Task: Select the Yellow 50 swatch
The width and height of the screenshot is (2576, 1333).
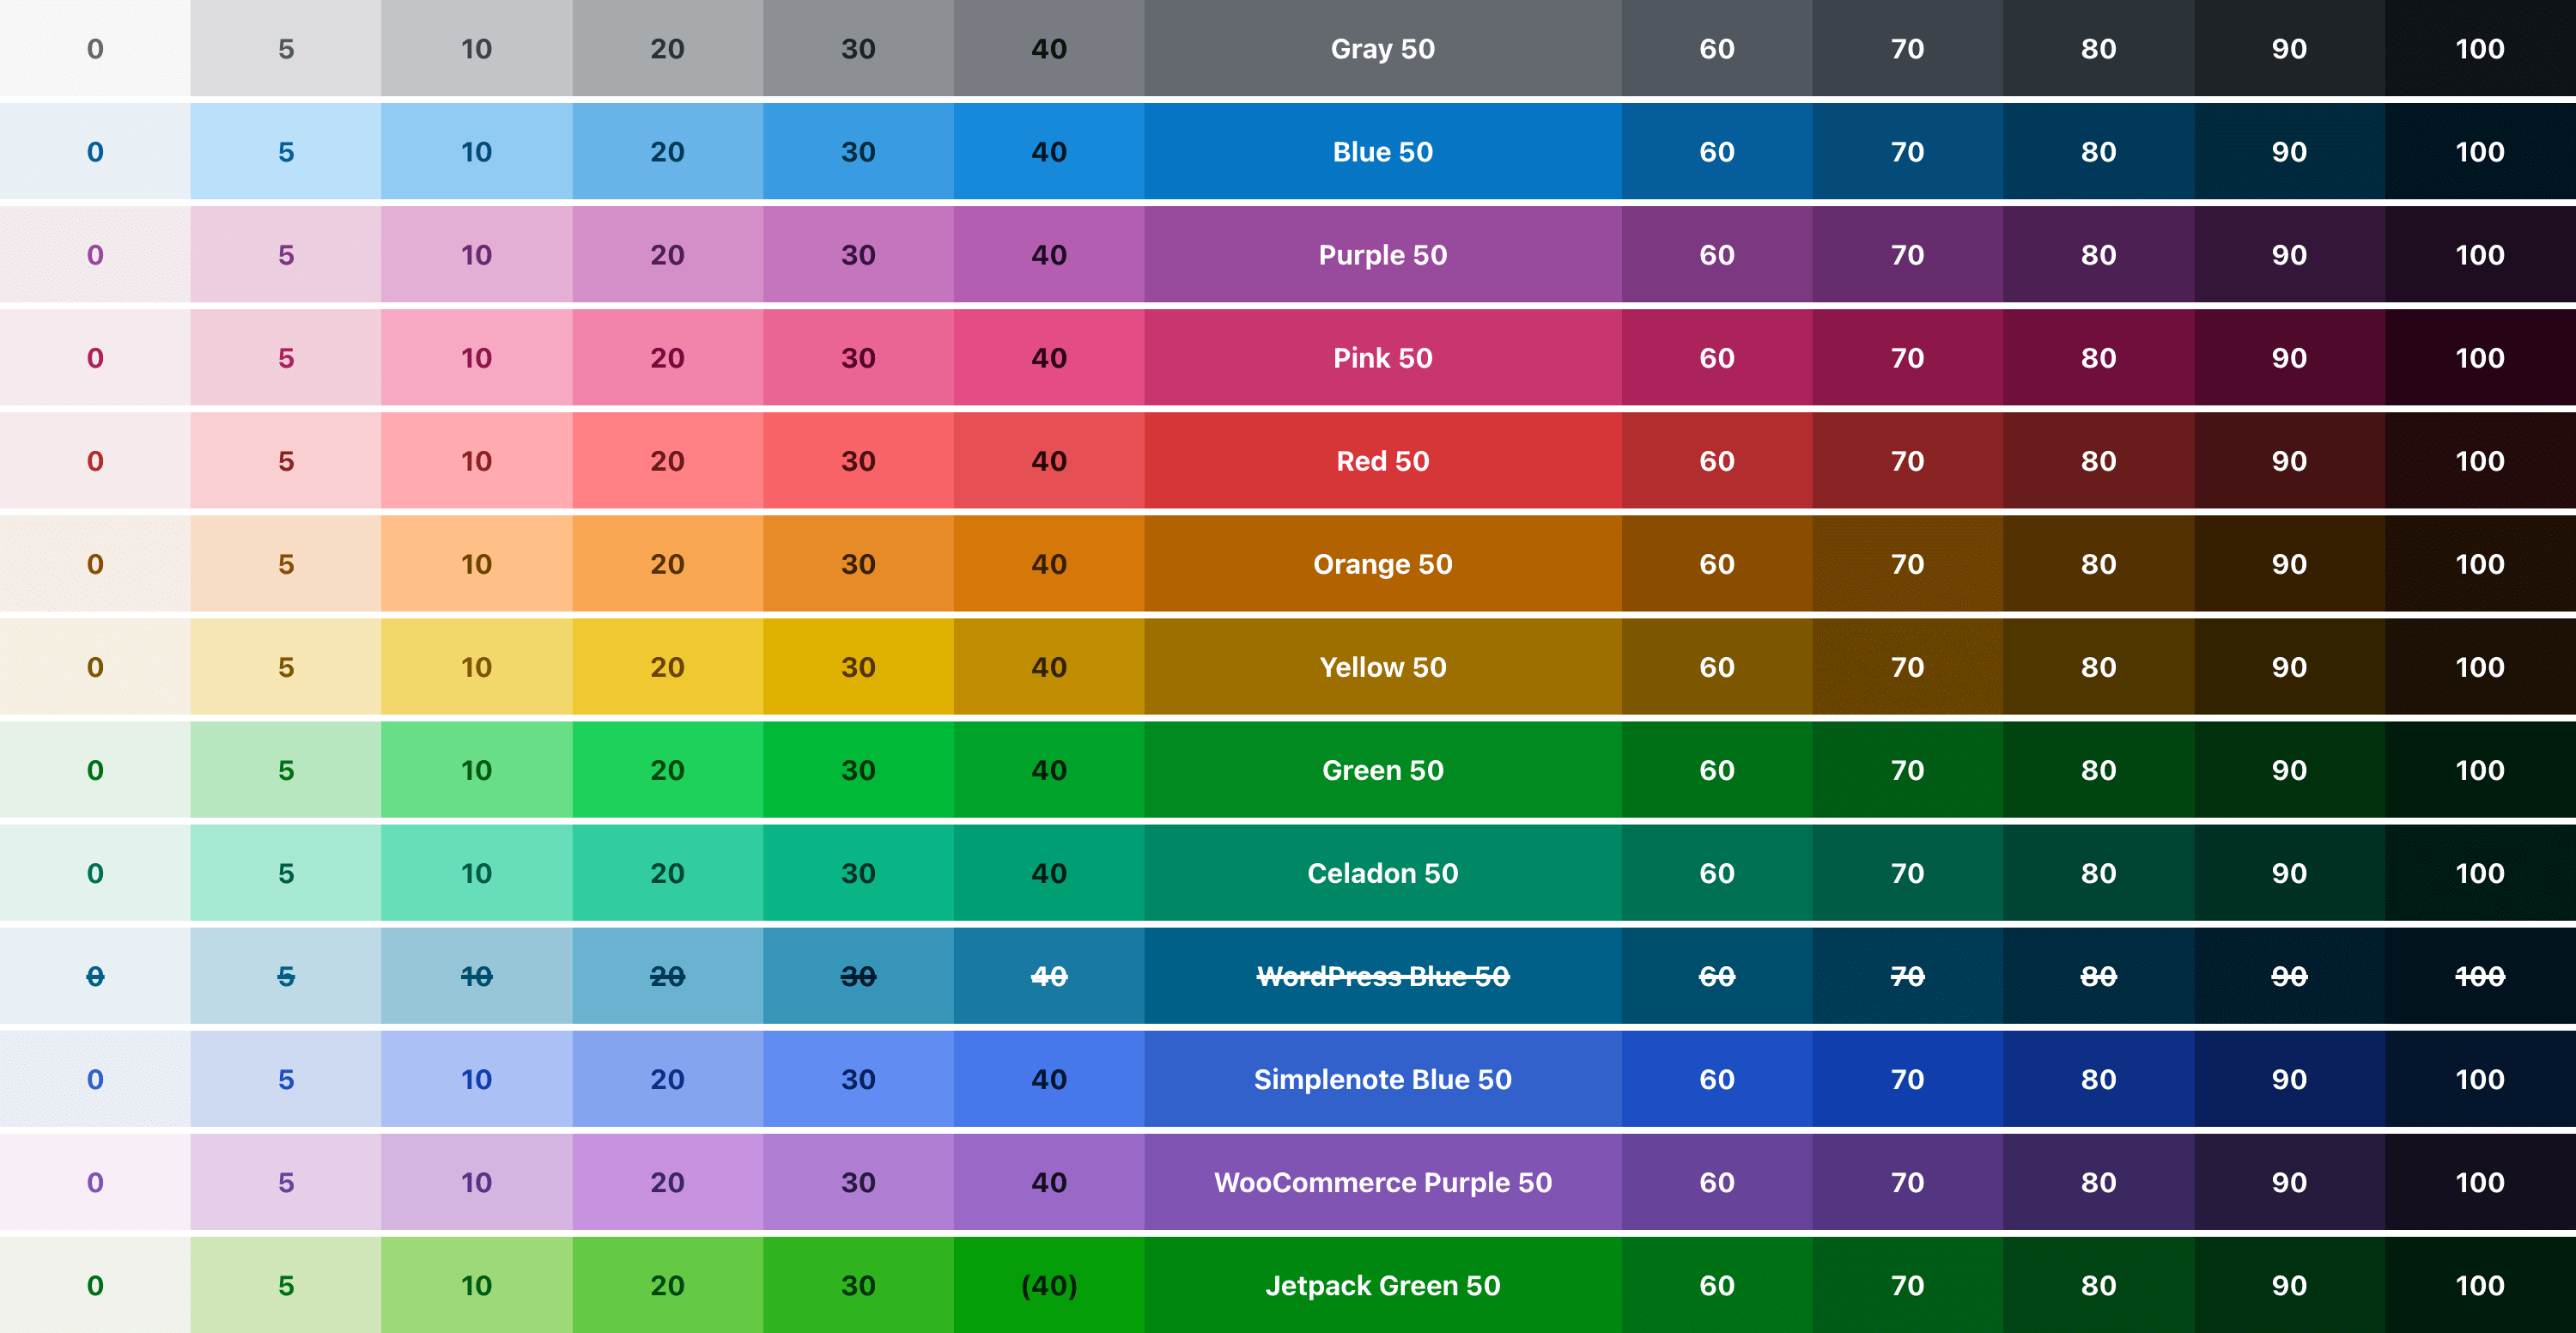Action: (x=1382, y=666)
